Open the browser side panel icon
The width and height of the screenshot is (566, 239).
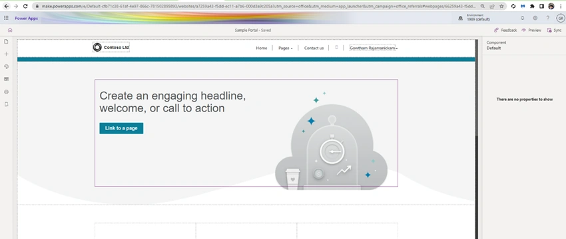point(541,6)
